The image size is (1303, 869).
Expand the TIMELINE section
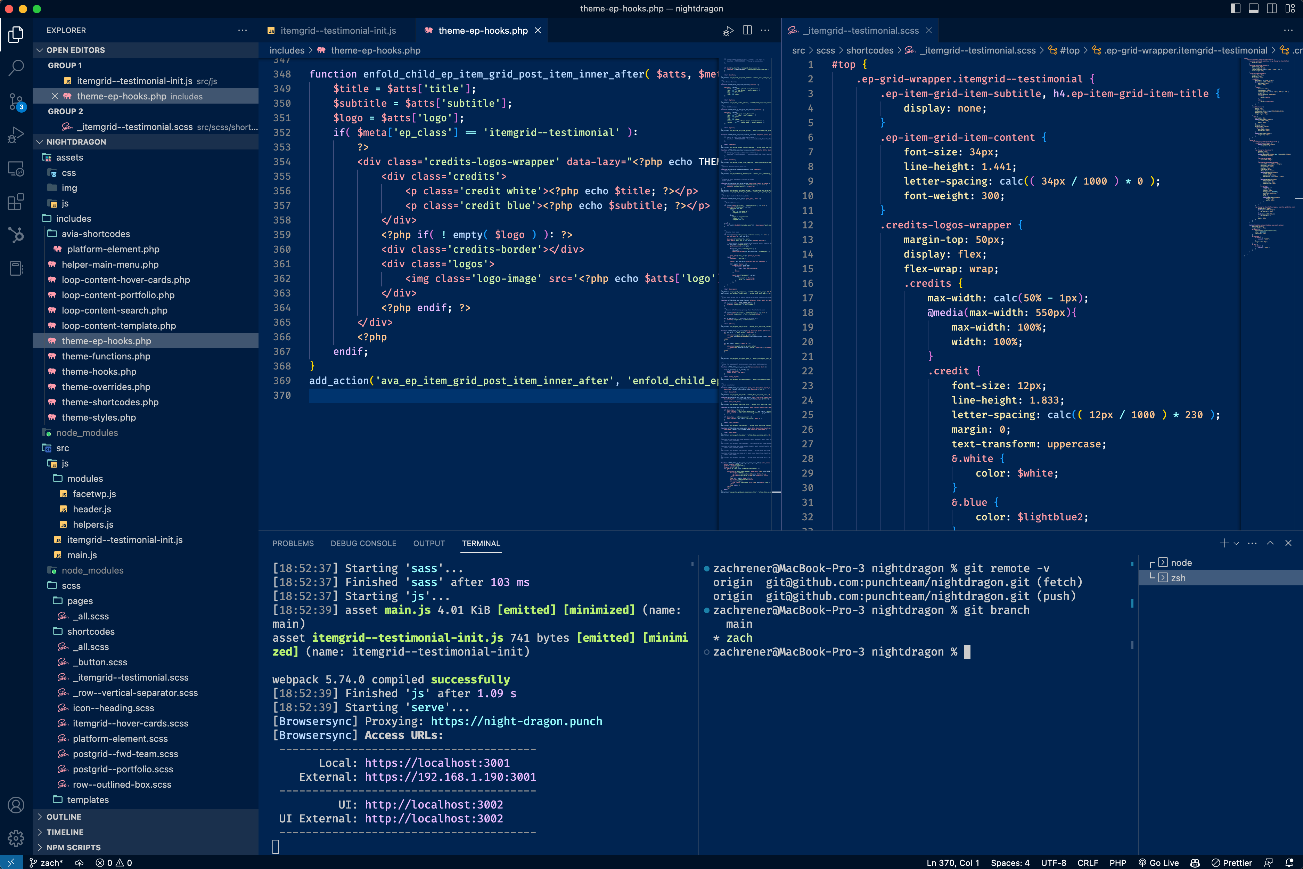(x=146, y=832)
